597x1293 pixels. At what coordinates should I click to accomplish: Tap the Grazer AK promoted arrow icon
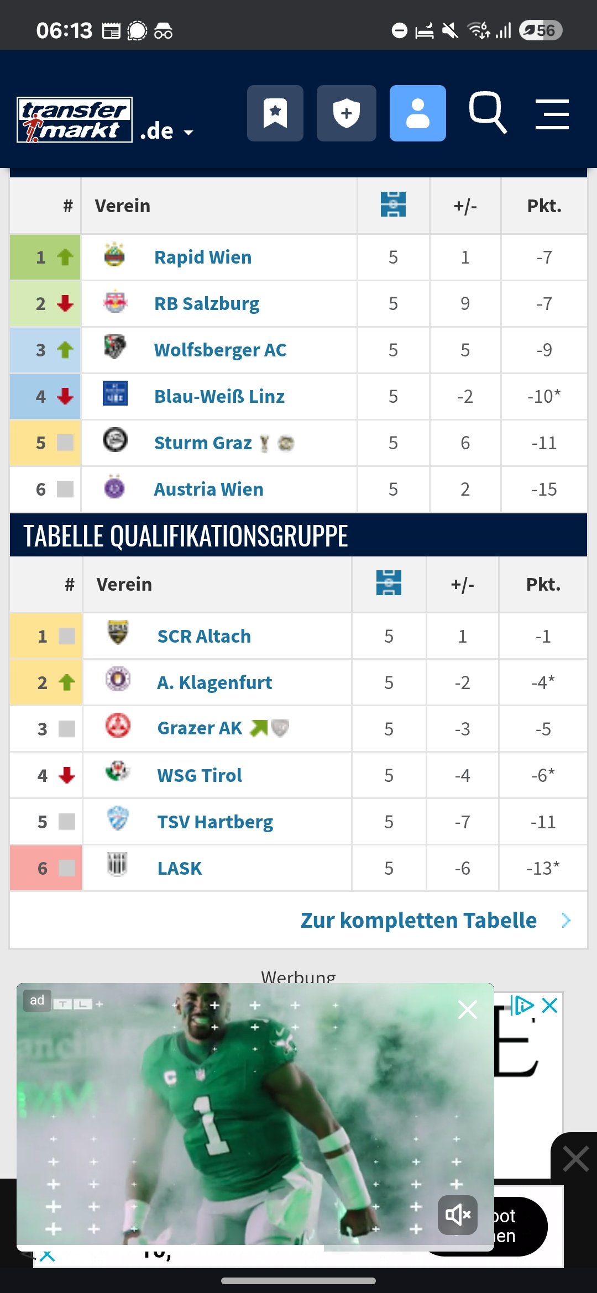[258, 728]
